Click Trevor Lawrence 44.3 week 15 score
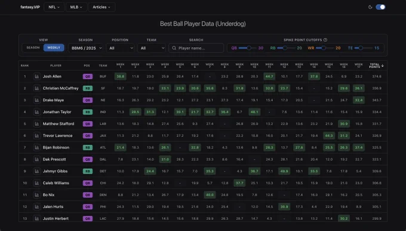This screenshot has width=406, height=231. [x=329, y=135]
